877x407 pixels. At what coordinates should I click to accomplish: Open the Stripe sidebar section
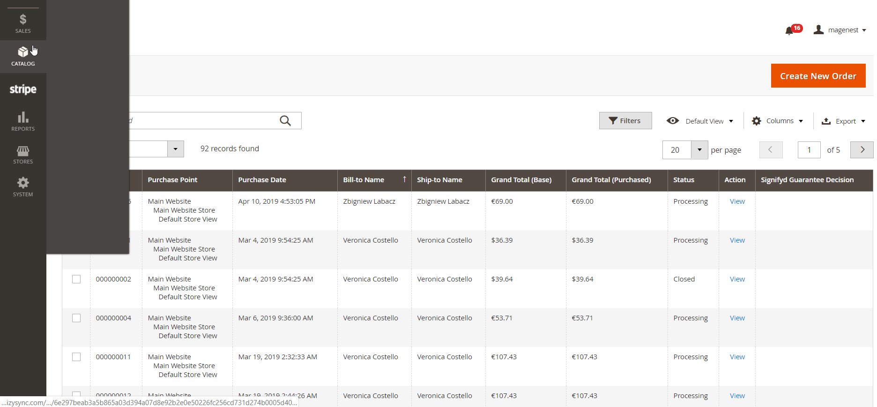(23, 89)
